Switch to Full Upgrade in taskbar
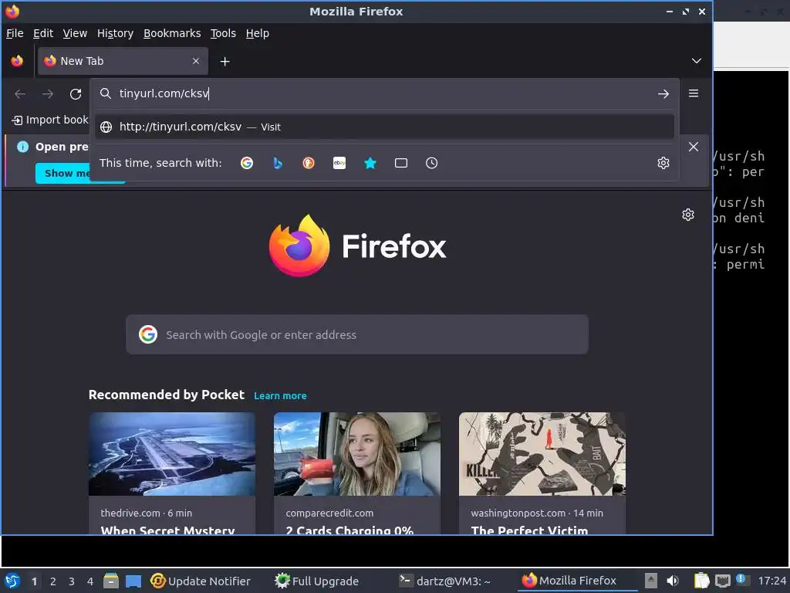This screenshot has width=790, height=593. (317, 581)
